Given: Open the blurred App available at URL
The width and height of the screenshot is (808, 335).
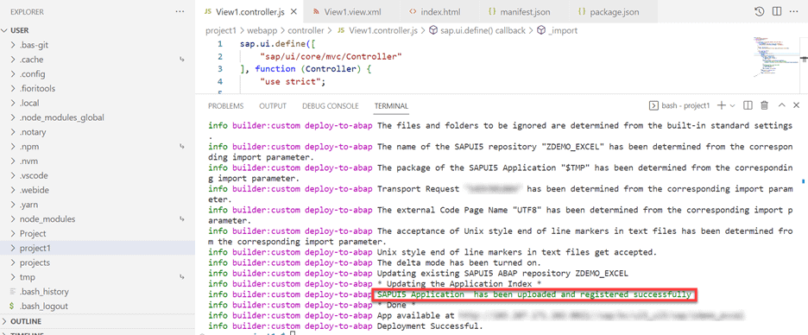Looking at the screenshot, I should point(601,314).
